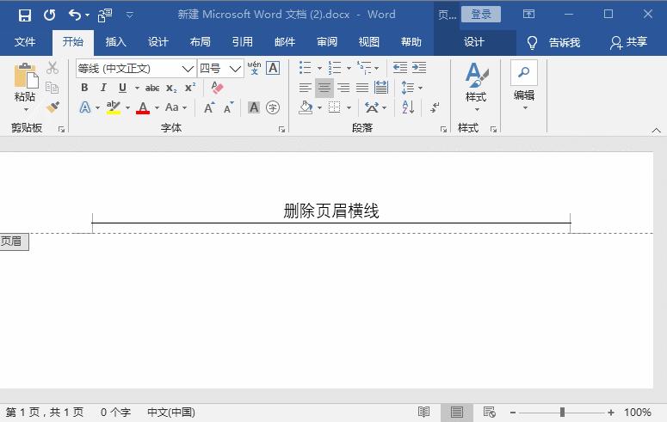Apply the red font color
Viewport: 667px width, 422px height.
[143, 107]
